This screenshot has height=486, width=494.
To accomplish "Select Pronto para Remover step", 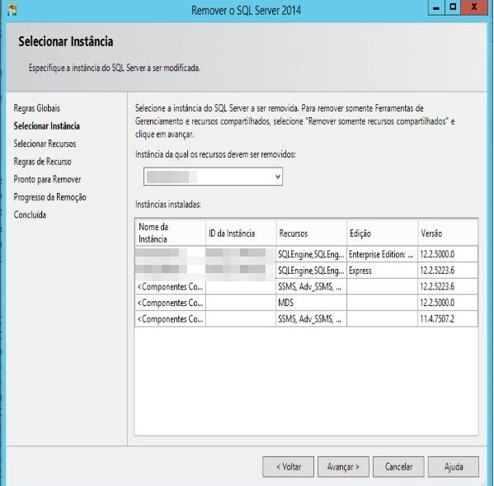I will click(x=47, y=179).
